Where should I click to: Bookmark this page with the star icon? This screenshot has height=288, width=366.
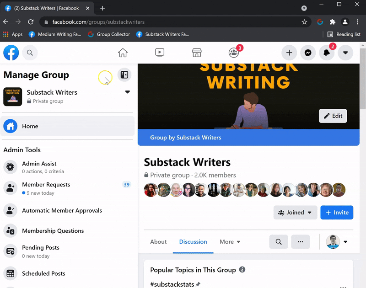tap(304, 22)
